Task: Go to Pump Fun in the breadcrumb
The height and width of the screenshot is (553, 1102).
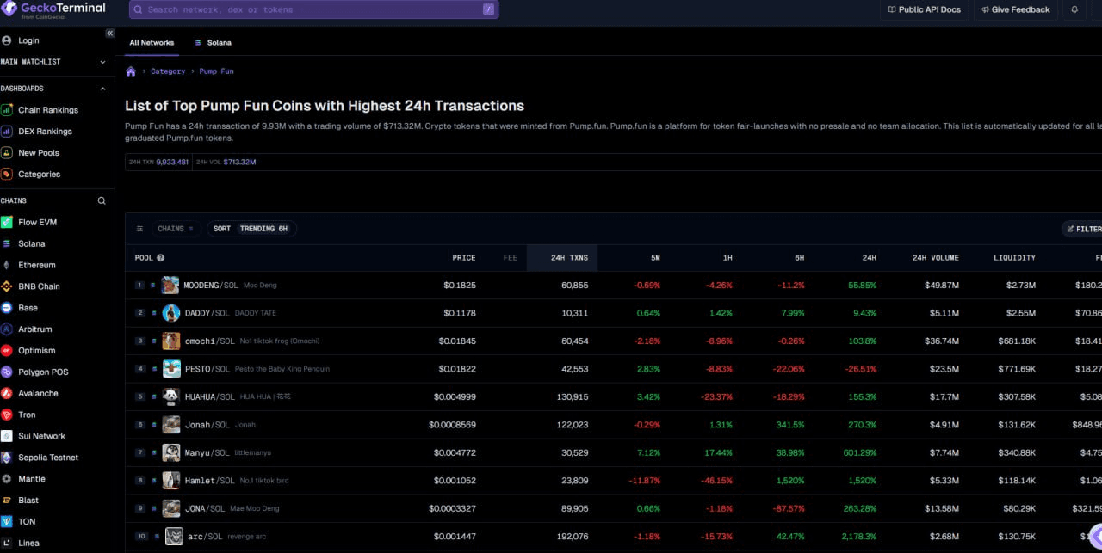Action: [216, 71]
